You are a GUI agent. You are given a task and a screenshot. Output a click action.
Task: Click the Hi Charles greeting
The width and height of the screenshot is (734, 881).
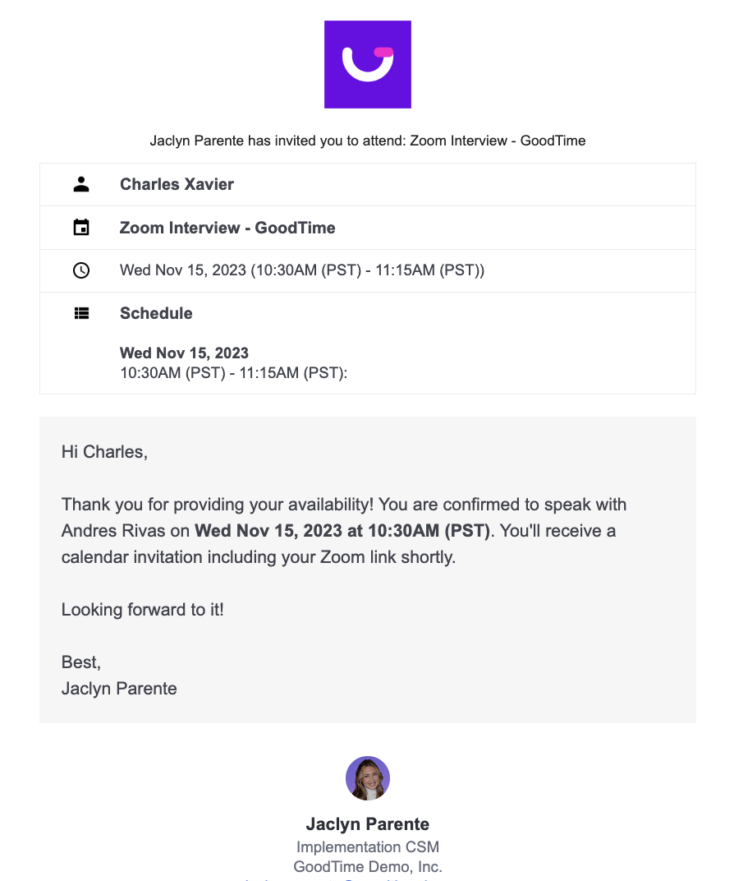click(x=104, y=451)
